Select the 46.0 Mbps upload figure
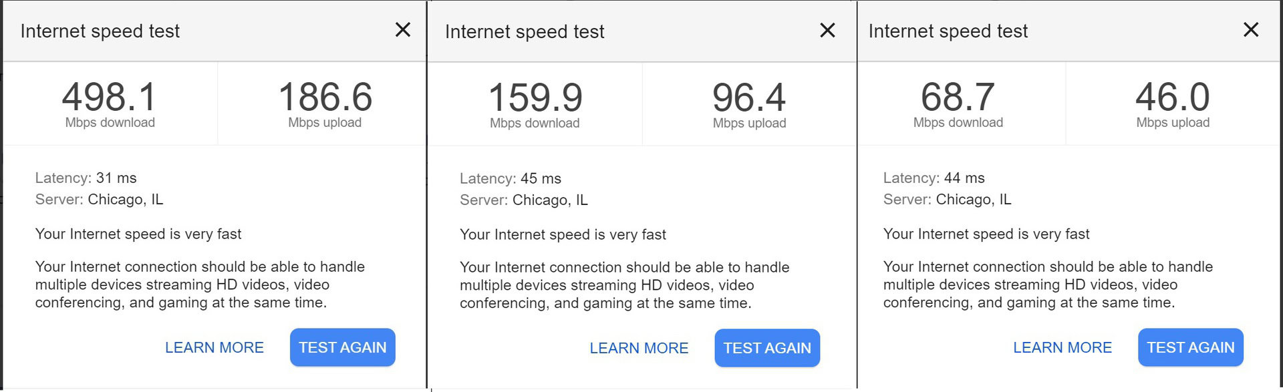 point(1173,97)
